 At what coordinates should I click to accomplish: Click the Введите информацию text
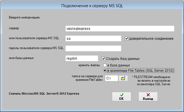(x=25, y=17)
